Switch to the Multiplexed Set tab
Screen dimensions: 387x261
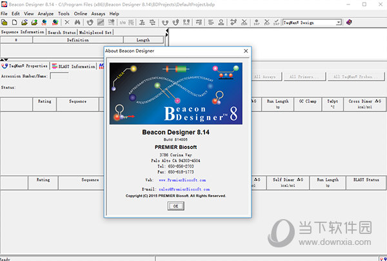pyautogui.click(x=95, y=32)
